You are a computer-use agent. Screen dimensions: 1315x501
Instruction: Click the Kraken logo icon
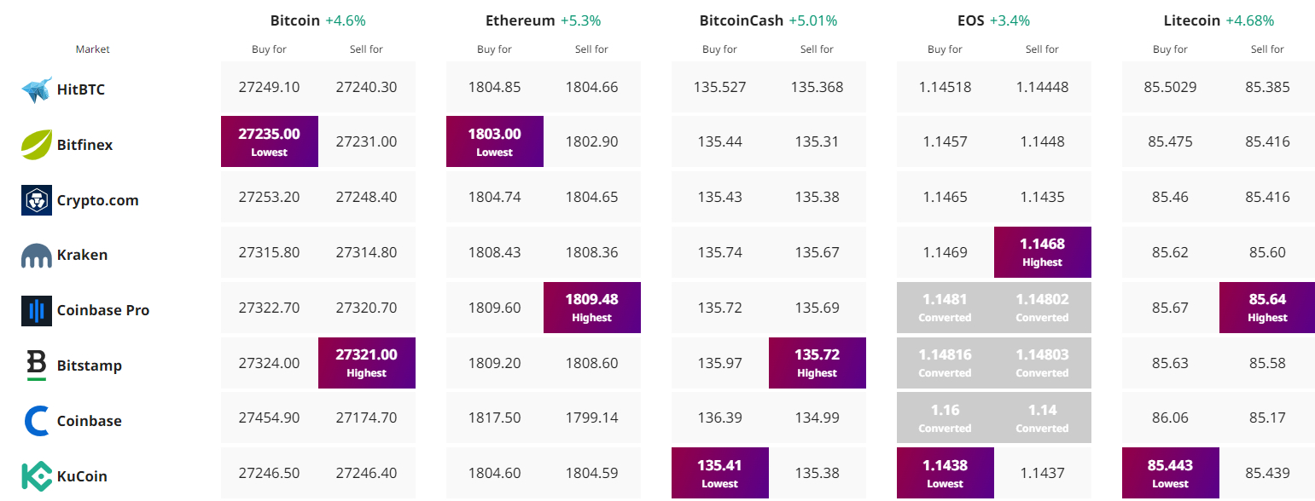37,256
